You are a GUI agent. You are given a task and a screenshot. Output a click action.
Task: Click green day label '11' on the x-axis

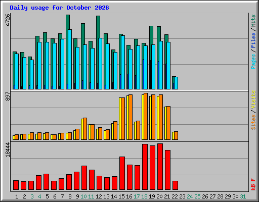click(91, 196)
